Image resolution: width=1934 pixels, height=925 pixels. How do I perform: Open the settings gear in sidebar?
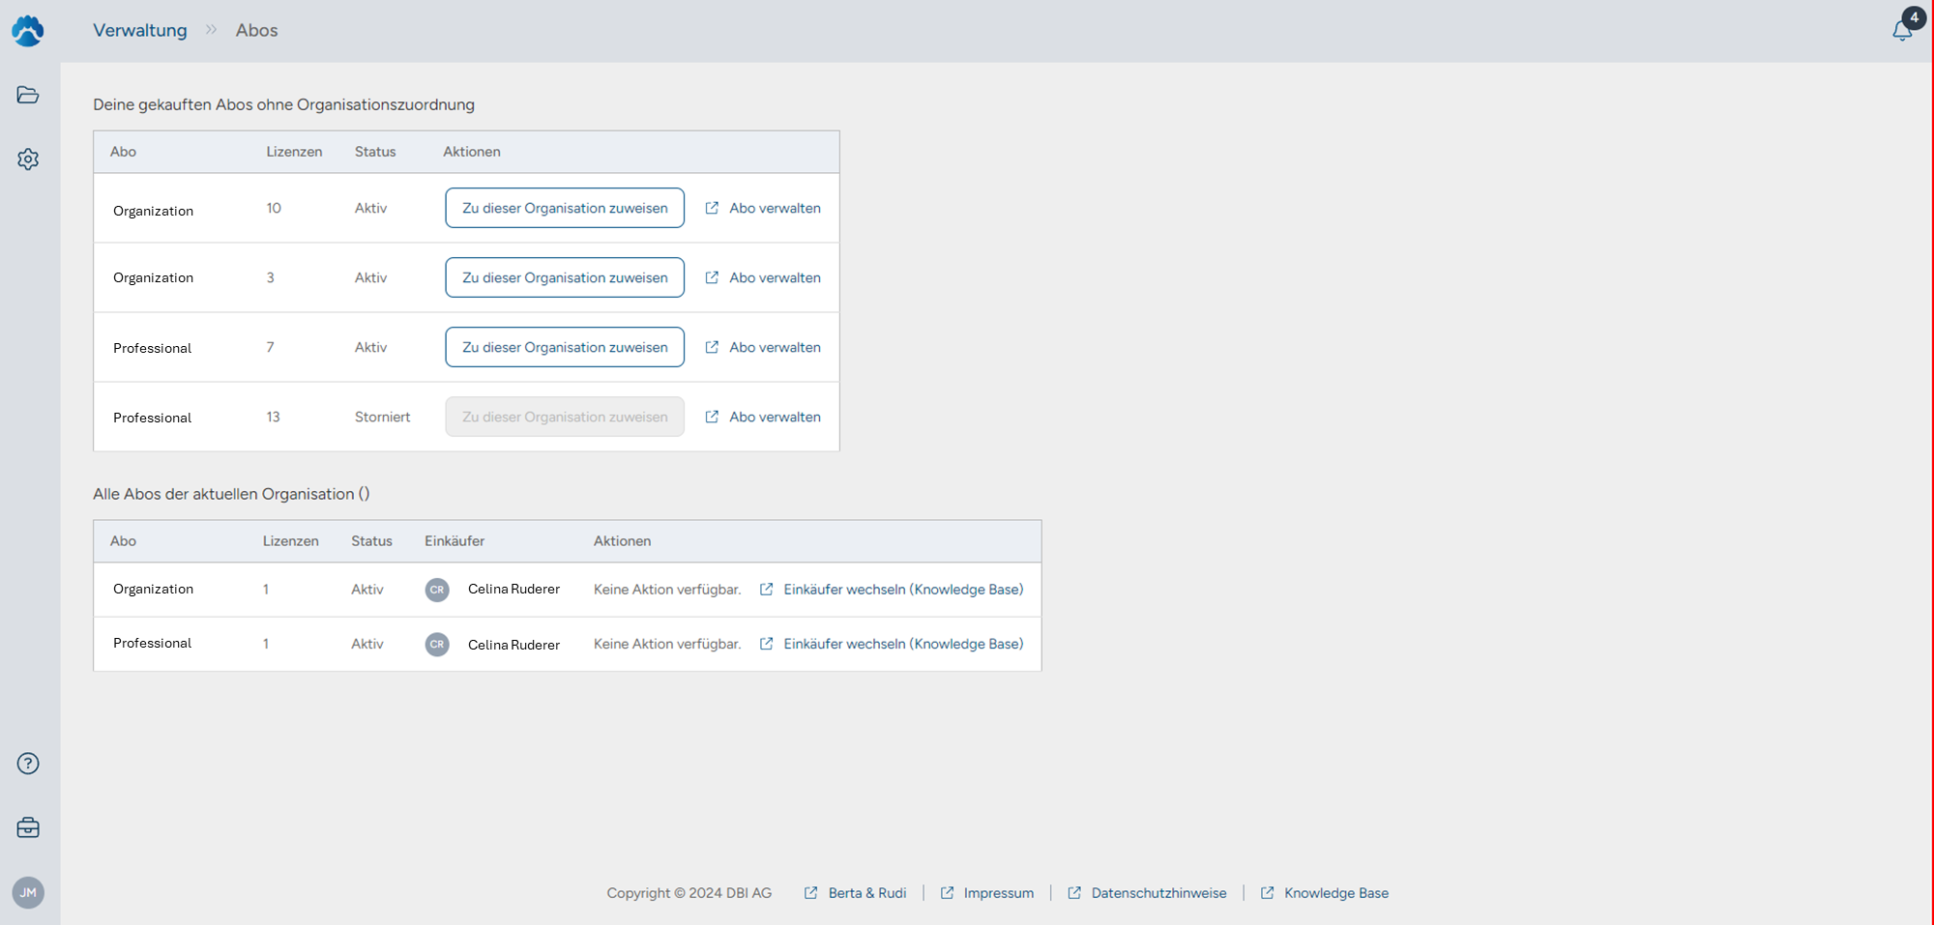[28, 159]
